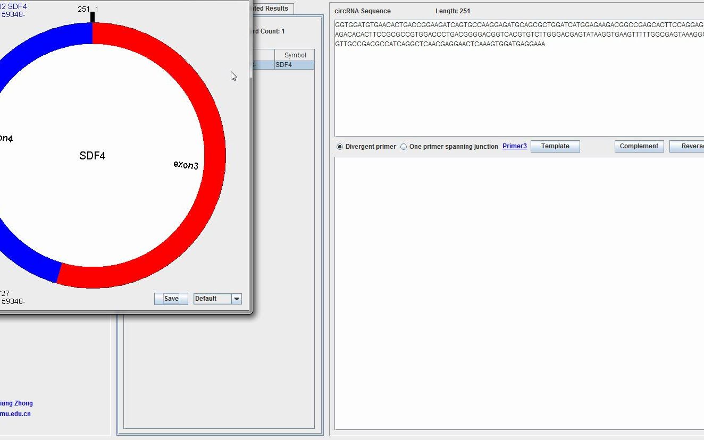Click the Length: 251 label
704x440 pixels.
452,11
